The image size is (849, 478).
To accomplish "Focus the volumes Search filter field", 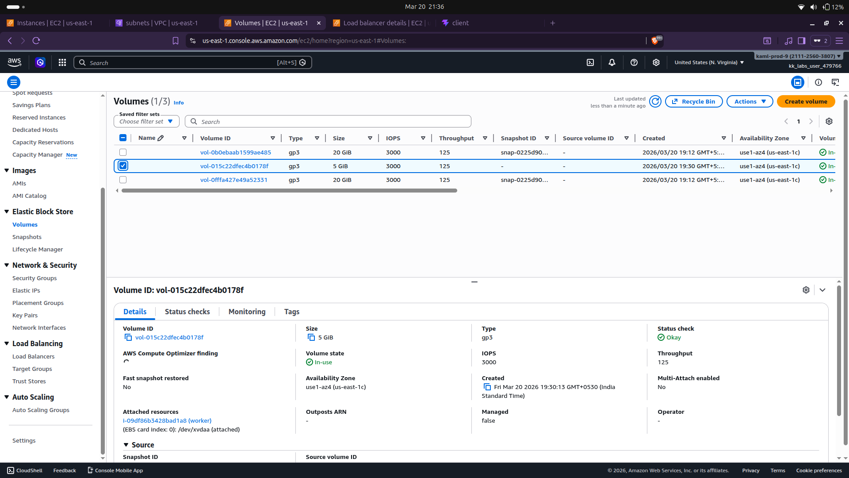I will pyautogui.click(x=328, y=121).
